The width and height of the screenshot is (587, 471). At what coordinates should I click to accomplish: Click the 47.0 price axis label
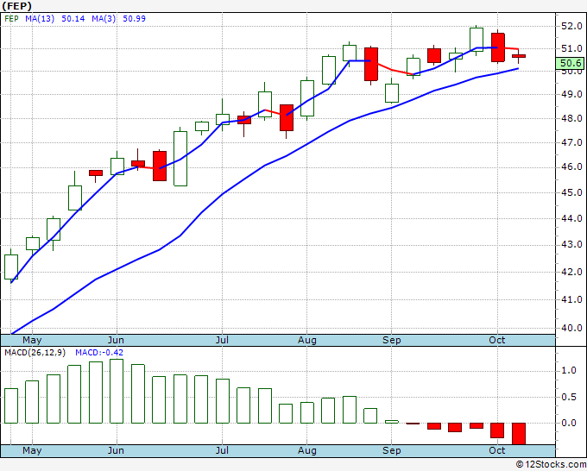coord(571,142)
